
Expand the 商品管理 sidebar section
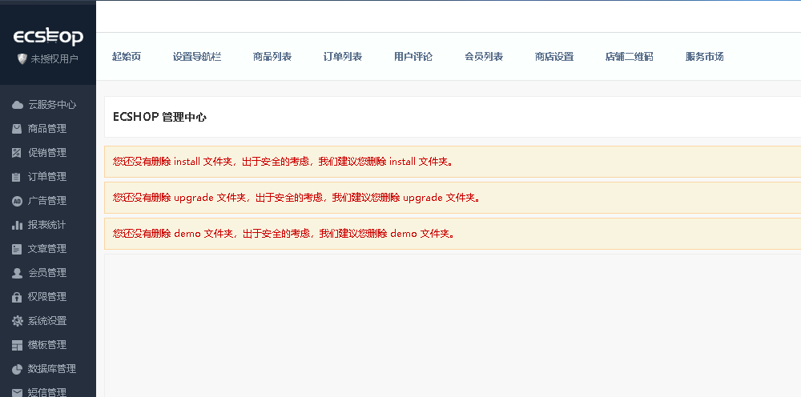point(48,129)
